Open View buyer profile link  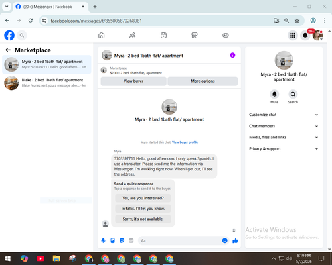(x=185, y=142)
